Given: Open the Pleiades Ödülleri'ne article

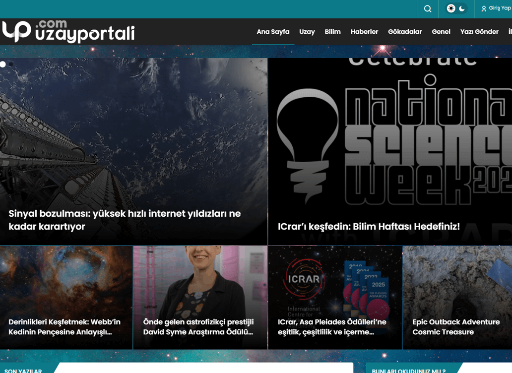Looking at the screenshot, I should coord(332,327).
